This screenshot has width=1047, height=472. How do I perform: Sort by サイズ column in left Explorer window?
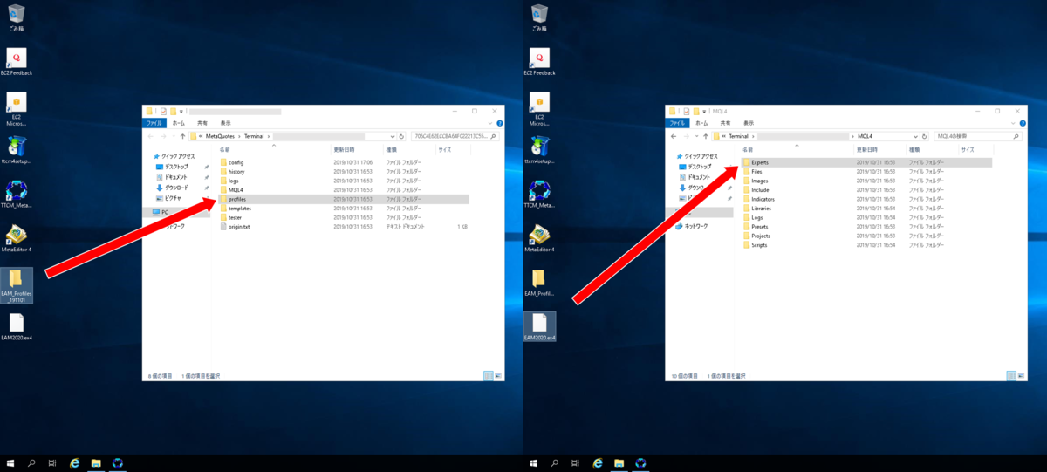(x=453, y=150)
